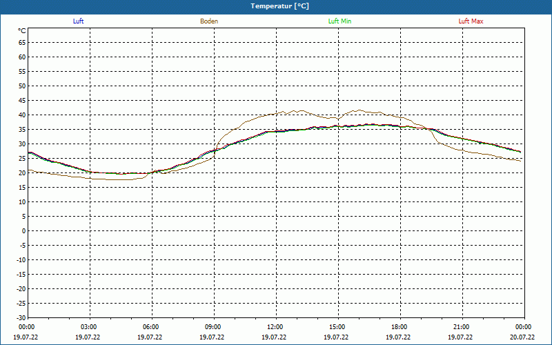Image resolution: width=552 pixels, height=345 pixels.
Task: Click the 03:00 time axis label
Action: point(89,327)
